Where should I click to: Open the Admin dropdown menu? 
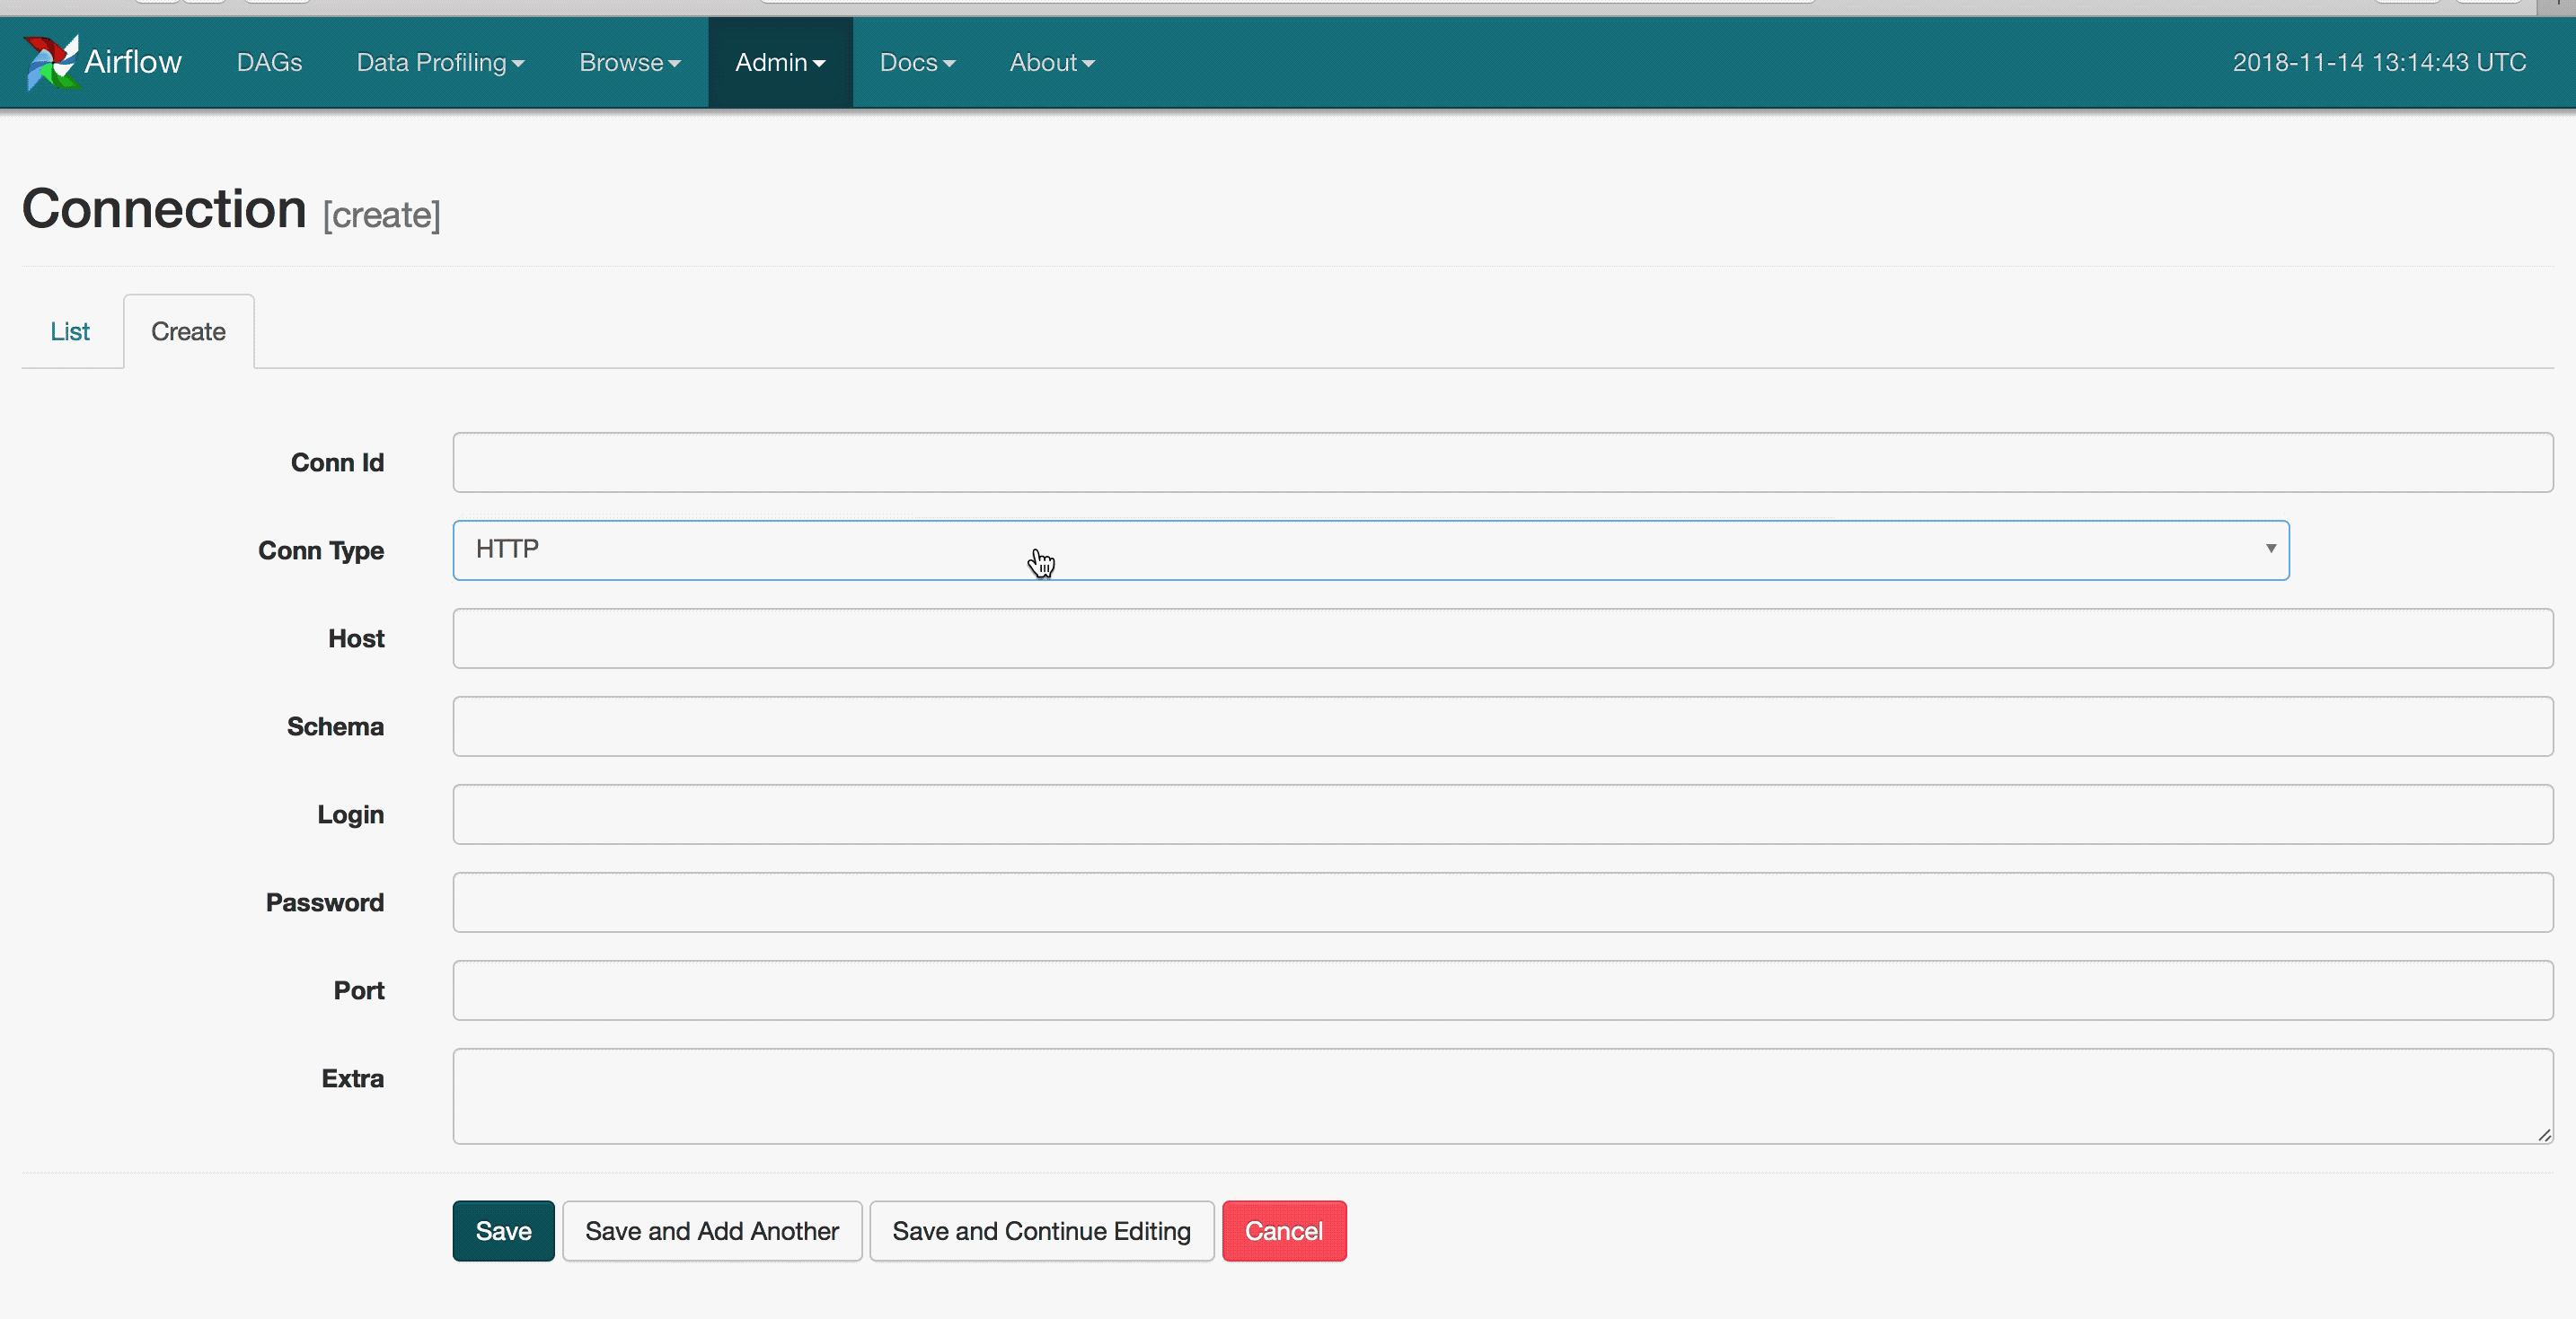tap(780, 62)
